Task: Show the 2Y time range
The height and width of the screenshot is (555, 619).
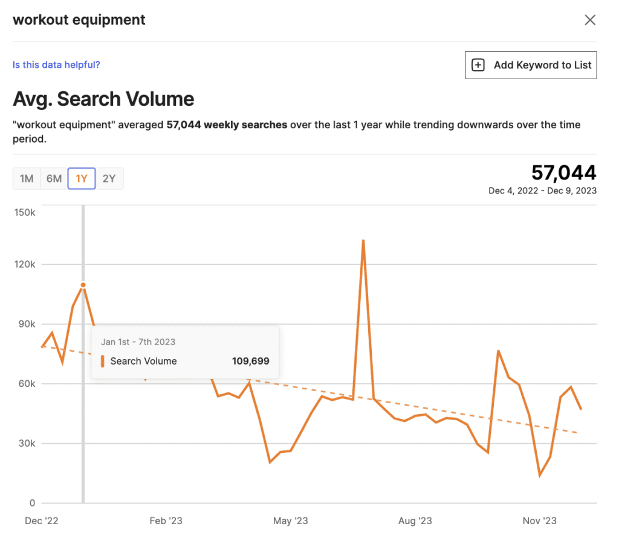Action: [x=109, y=178]
